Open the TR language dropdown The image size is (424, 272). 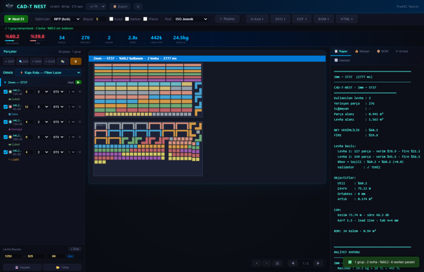click(96, 7)
